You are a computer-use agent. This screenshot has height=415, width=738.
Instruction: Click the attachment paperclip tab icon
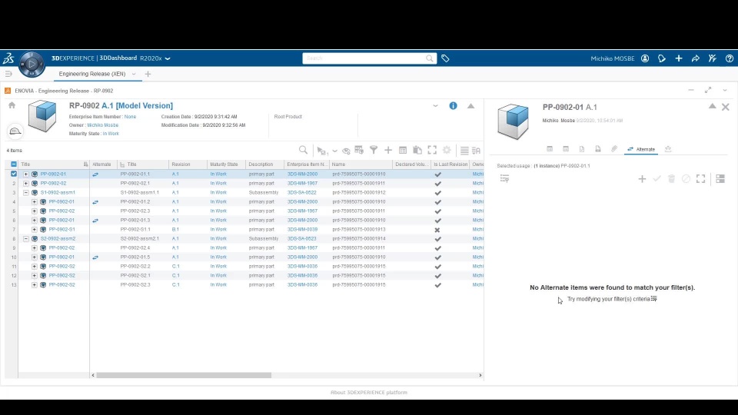[x=614, y=149]
